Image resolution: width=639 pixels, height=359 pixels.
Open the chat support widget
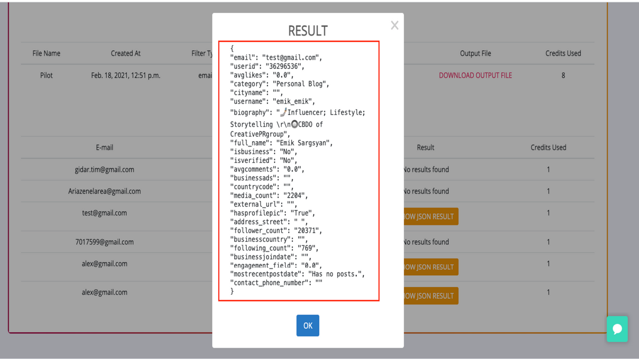coord(617,329)
